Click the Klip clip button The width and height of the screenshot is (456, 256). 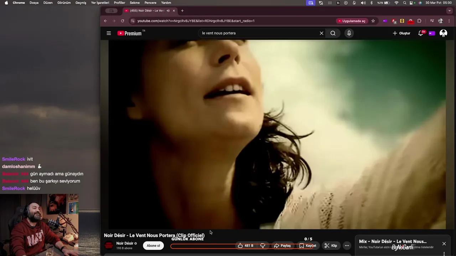[x=331, y=246]
